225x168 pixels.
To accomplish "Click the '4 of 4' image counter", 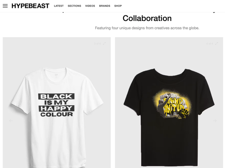I will click(x=210, y=43).
